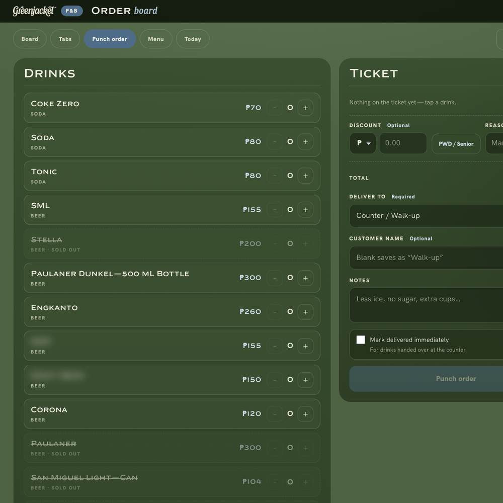
Task: Add one SML beer with plus
Action: click(305, 210)
